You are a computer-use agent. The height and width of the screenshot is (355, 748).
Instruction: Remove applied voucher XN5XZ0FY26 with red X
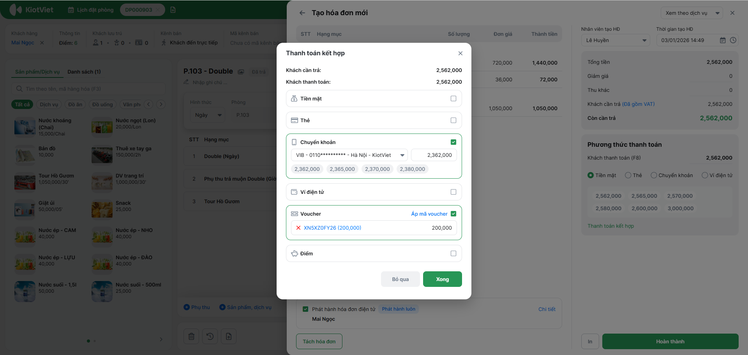click(x=298, y=228)
